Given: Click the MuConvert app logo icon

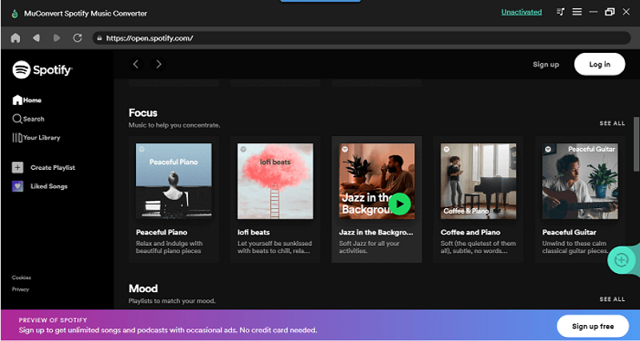Looking at the screenshot, I should [15, 14].
